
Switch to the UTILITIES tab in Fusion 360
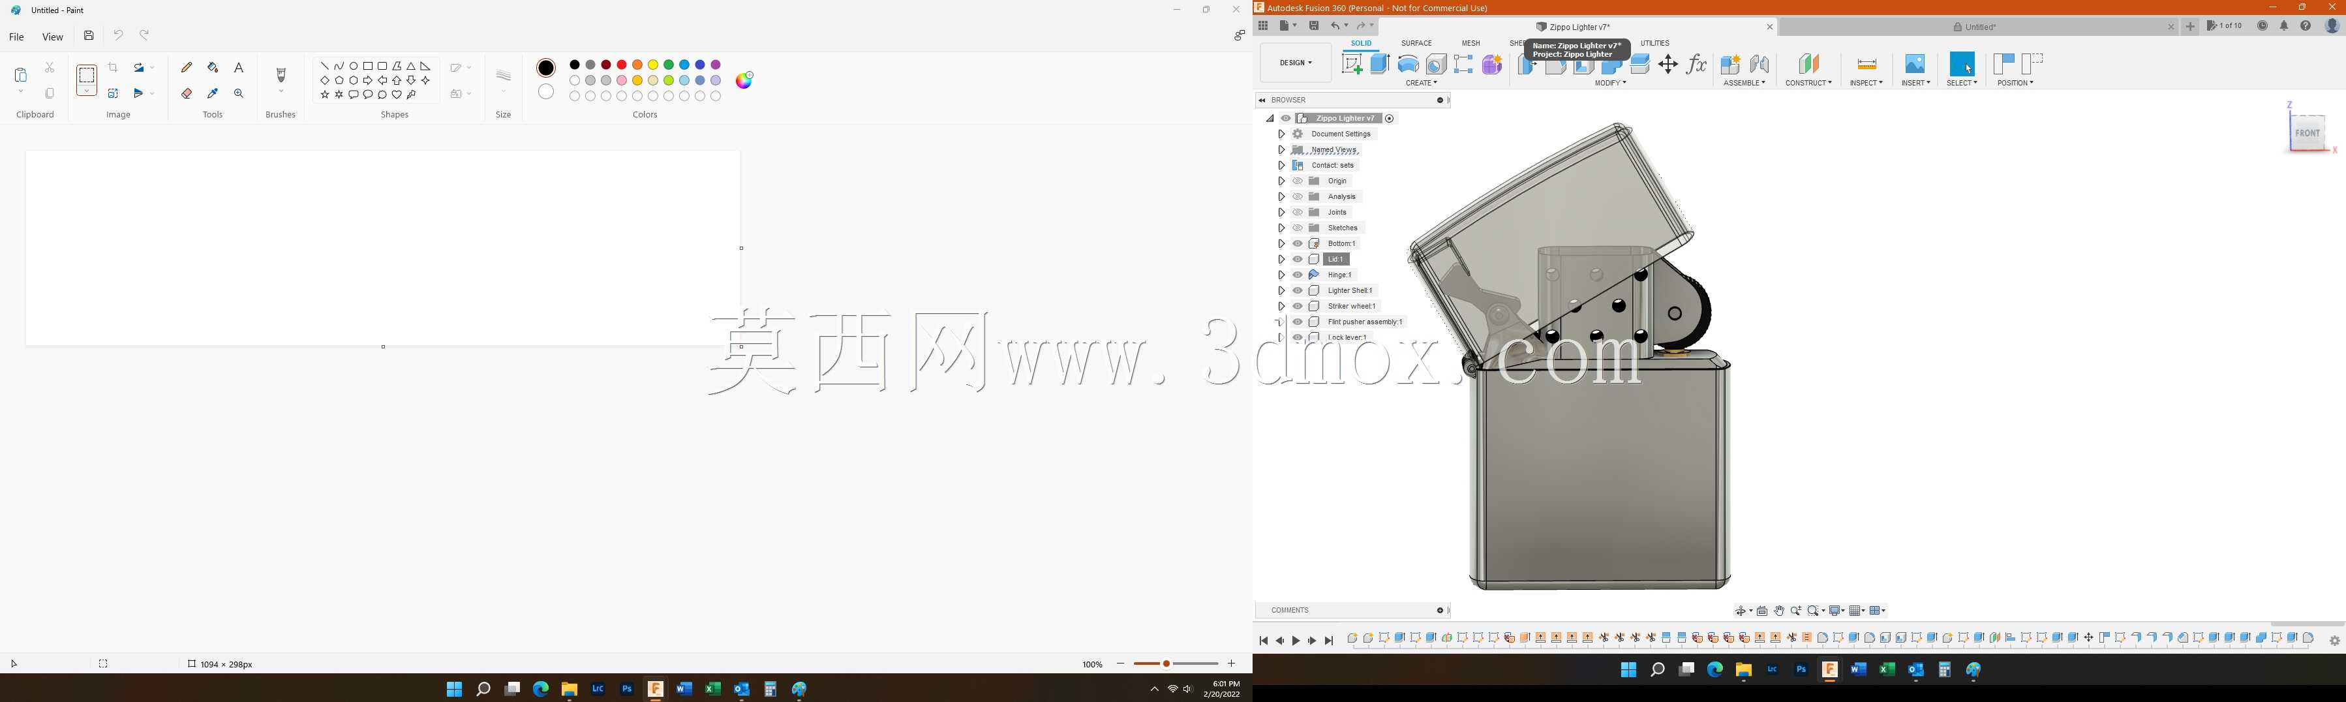(1654, 43)
